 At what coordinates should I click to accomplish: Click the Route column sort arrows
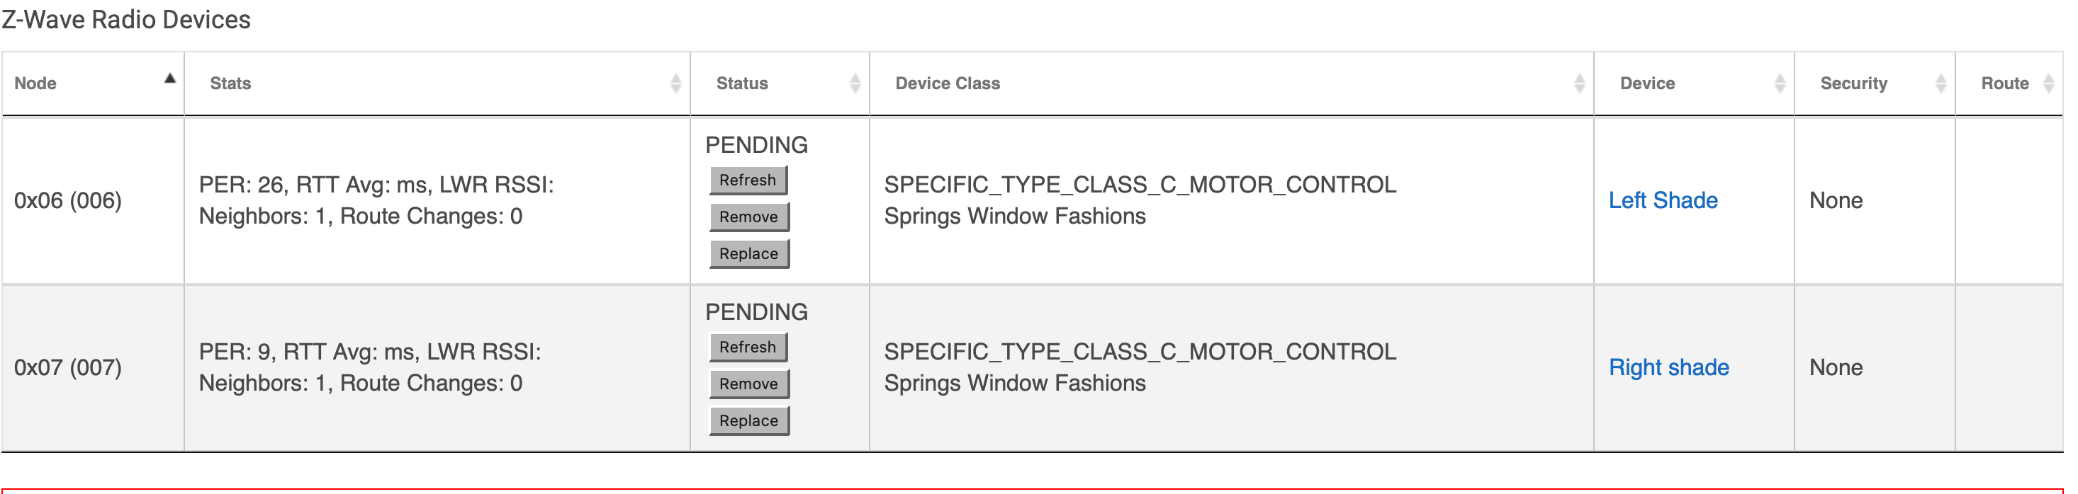pyautogui.click(x=2048, y=84)
